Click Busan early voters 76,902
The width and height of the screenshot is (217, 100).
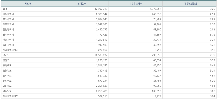tap(157, 19)
